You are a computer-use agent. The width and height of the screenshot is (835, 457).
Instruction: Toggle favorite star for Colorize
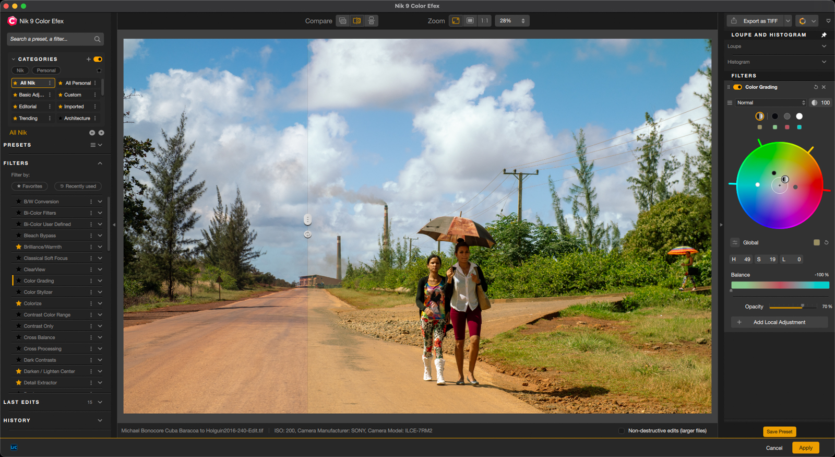(x=19, y=303)
